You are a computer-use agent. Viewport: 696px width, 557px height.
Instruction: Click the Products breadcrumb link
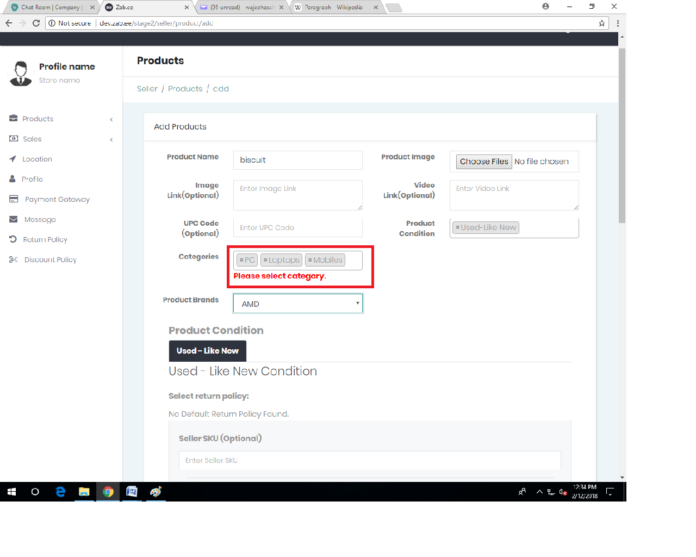(185, 89)
